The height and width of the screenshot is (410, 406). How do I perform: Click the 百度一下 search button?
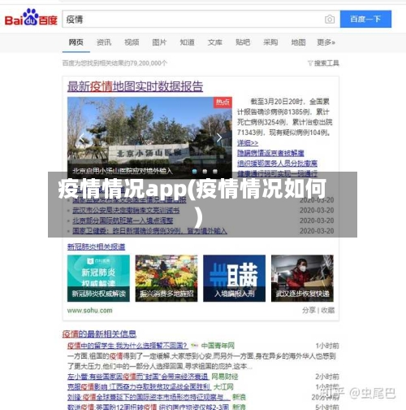365,19
